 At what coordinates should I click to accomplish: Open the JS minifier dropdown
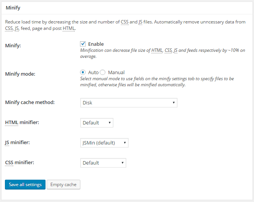104,143
